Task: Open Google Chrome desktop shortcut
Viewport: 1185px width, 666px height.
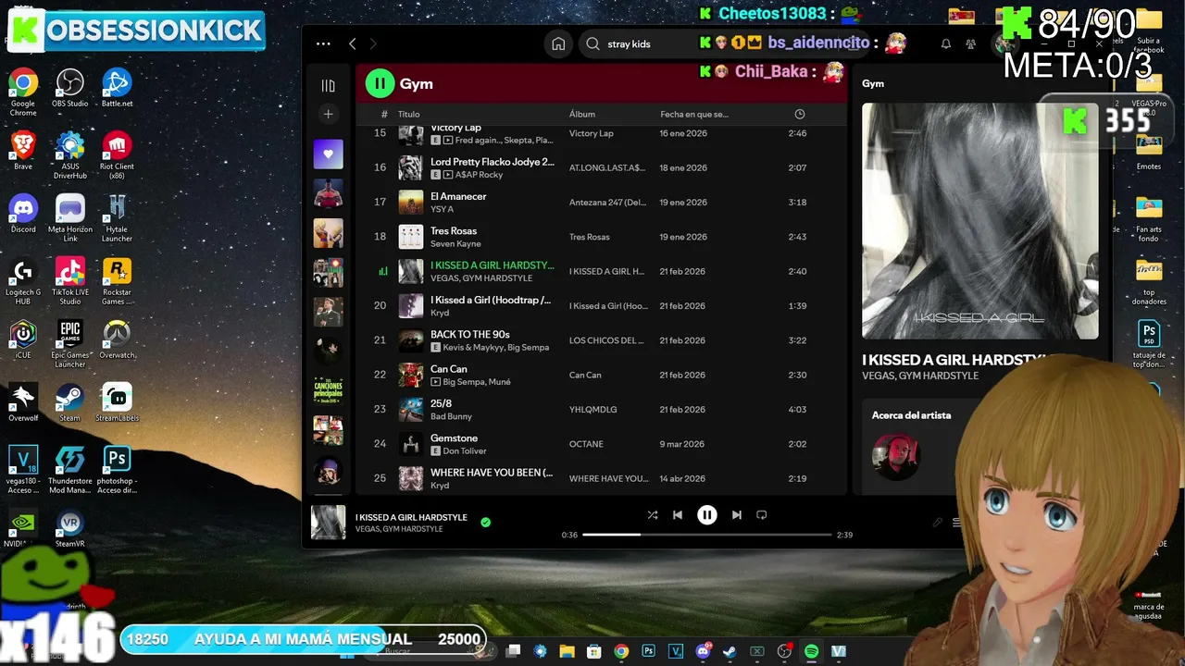Action: pos(23,90)
